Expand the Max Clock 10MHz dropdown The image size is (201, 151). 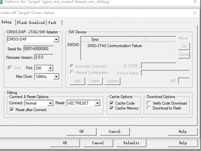tap(56, 77)
